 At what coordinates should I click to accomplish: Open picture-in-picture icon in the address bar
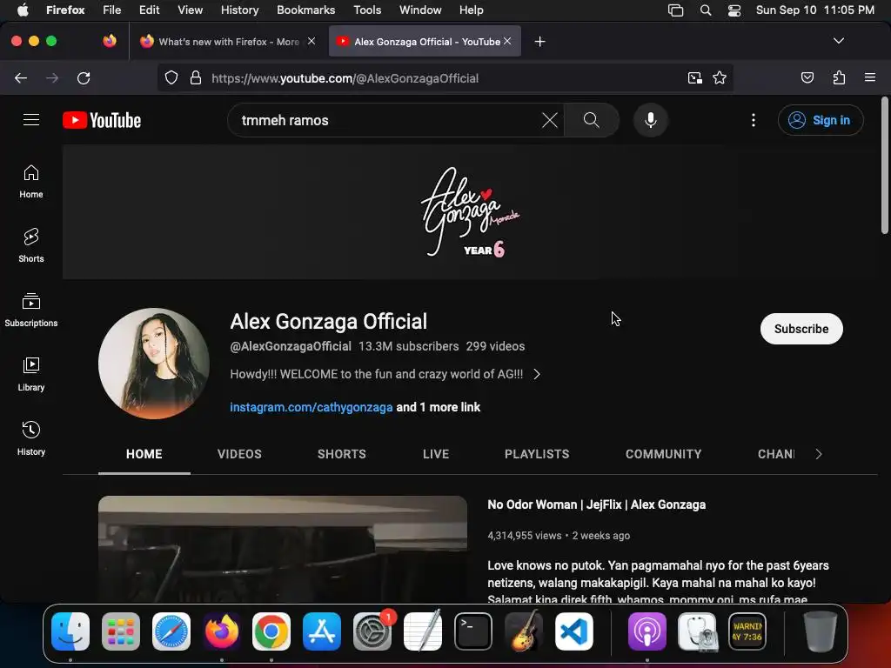694,77
